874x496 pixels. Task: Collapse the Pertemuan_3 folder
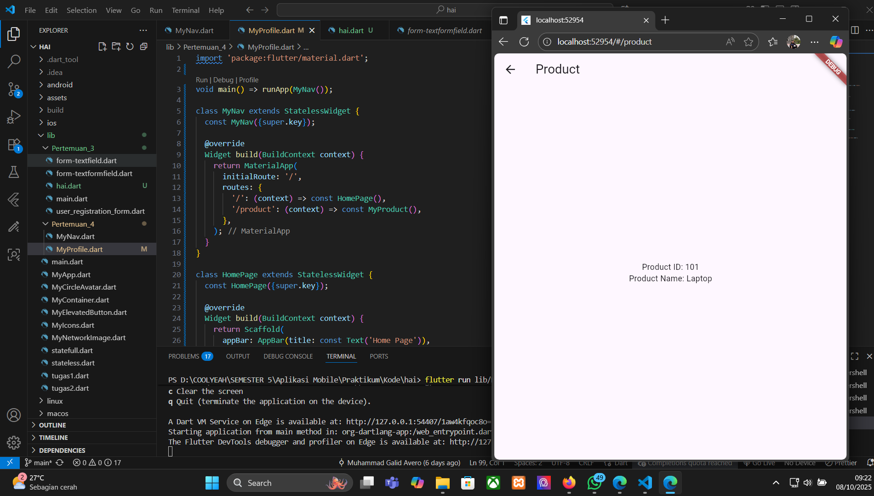coord(73,148)
